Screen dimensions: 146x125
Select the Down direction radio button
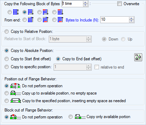(x=104, y=39)
